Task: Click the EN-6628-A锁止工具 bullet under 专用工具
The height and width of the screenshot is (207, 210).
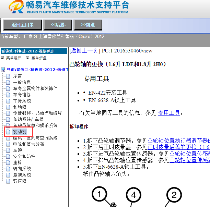Action: (112, 100)
